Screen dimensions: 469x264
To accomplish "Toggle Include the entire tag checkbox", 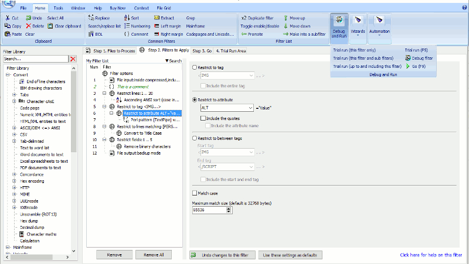I will [x=203, y=85].
